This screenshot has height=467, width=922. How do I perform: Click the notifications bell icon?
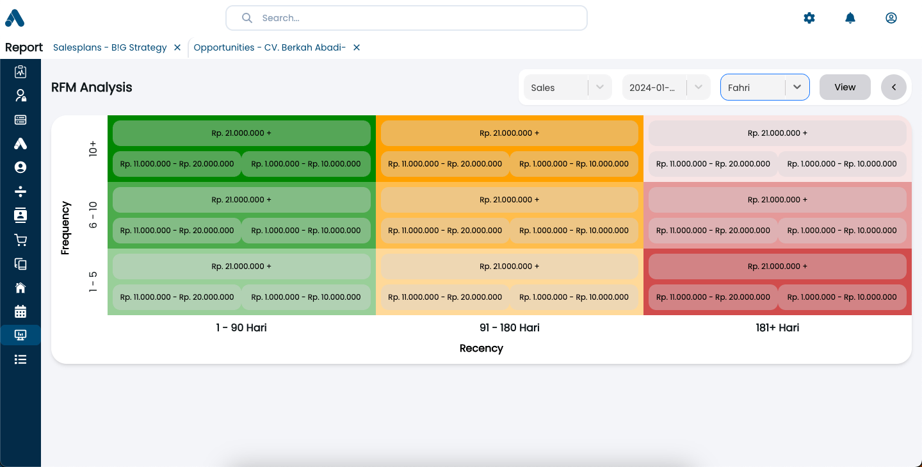(x=850, y=18)
